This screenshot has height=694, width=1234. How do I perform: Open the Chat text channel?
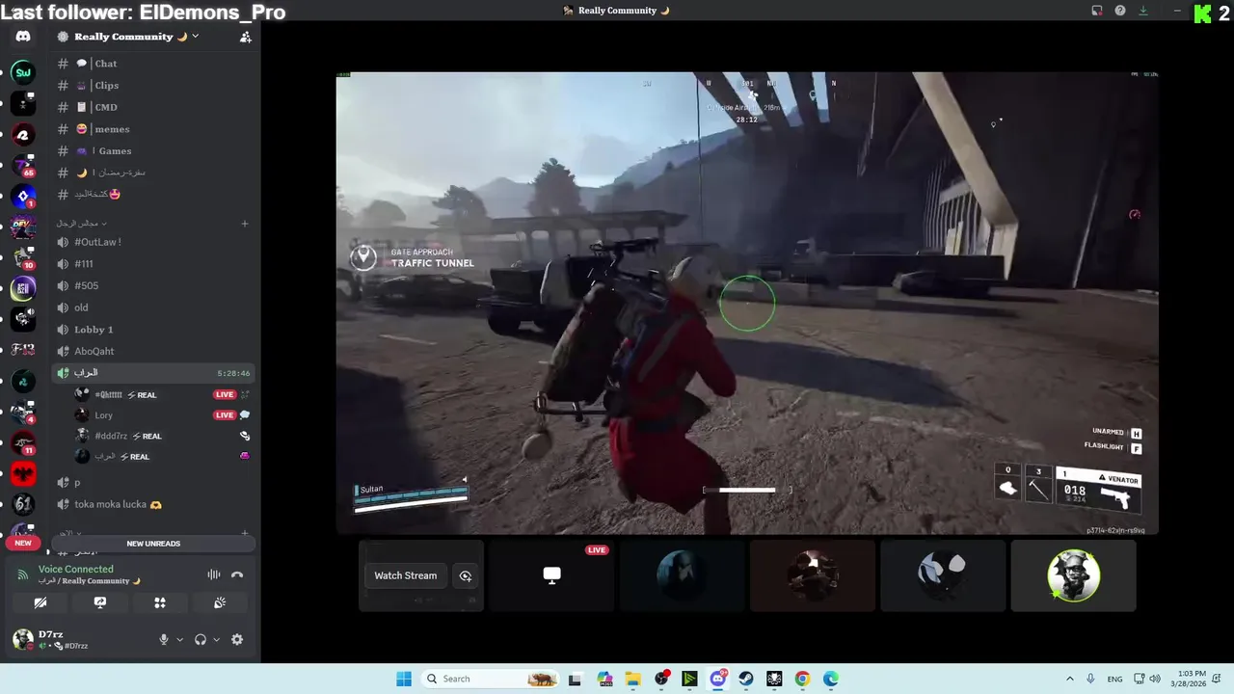tap(154, 64)
